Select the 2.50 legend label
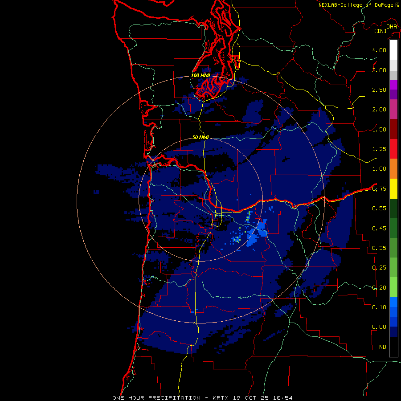 tap(379, 90)
